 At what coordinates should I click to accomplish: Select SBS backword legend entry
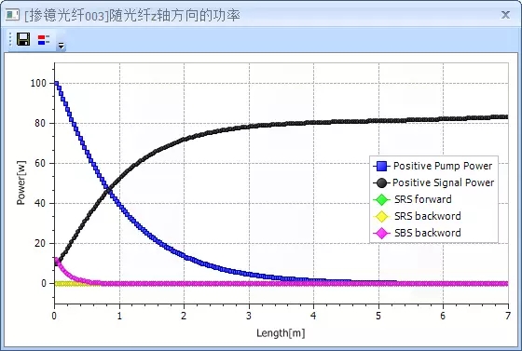point(417,233)
